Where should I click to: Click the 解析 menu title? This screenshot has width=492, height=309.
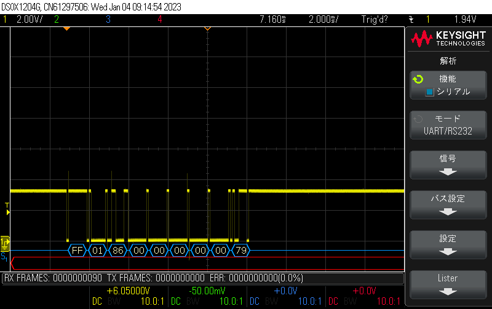pyautogui.click(x=448, y=61)
